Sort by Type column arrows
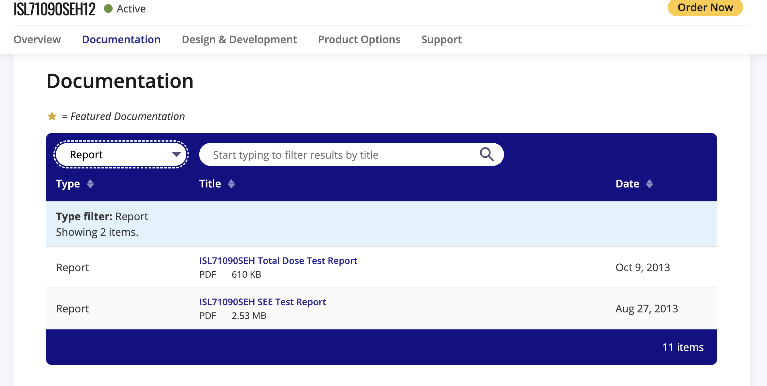The height and width of the screenshot is (386, 767). coord(90,184)
